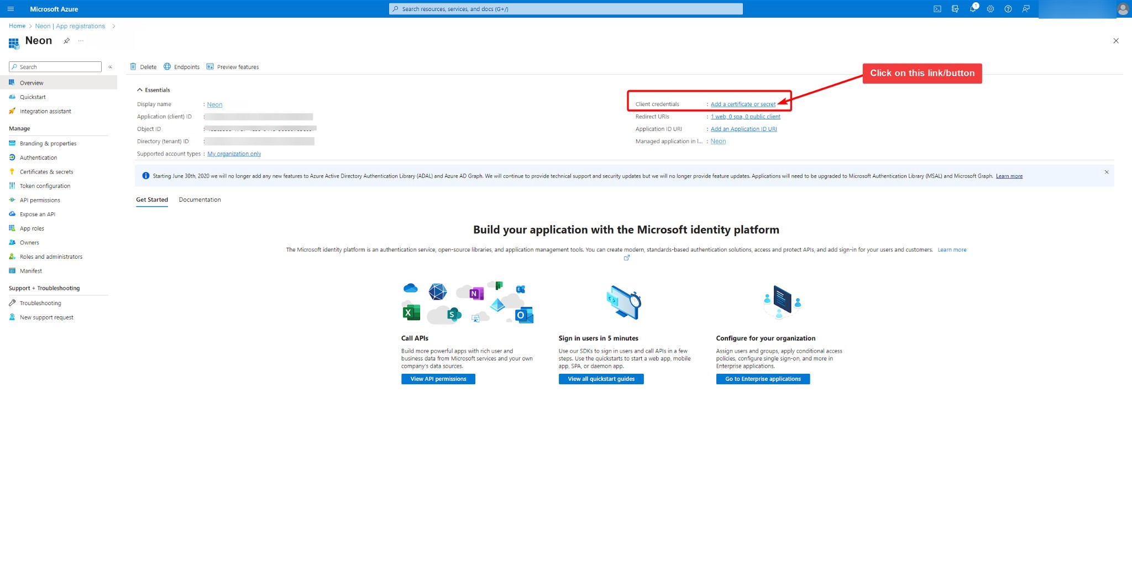Open the more options ellipsis next to Neon

click(x=81, y=41)
